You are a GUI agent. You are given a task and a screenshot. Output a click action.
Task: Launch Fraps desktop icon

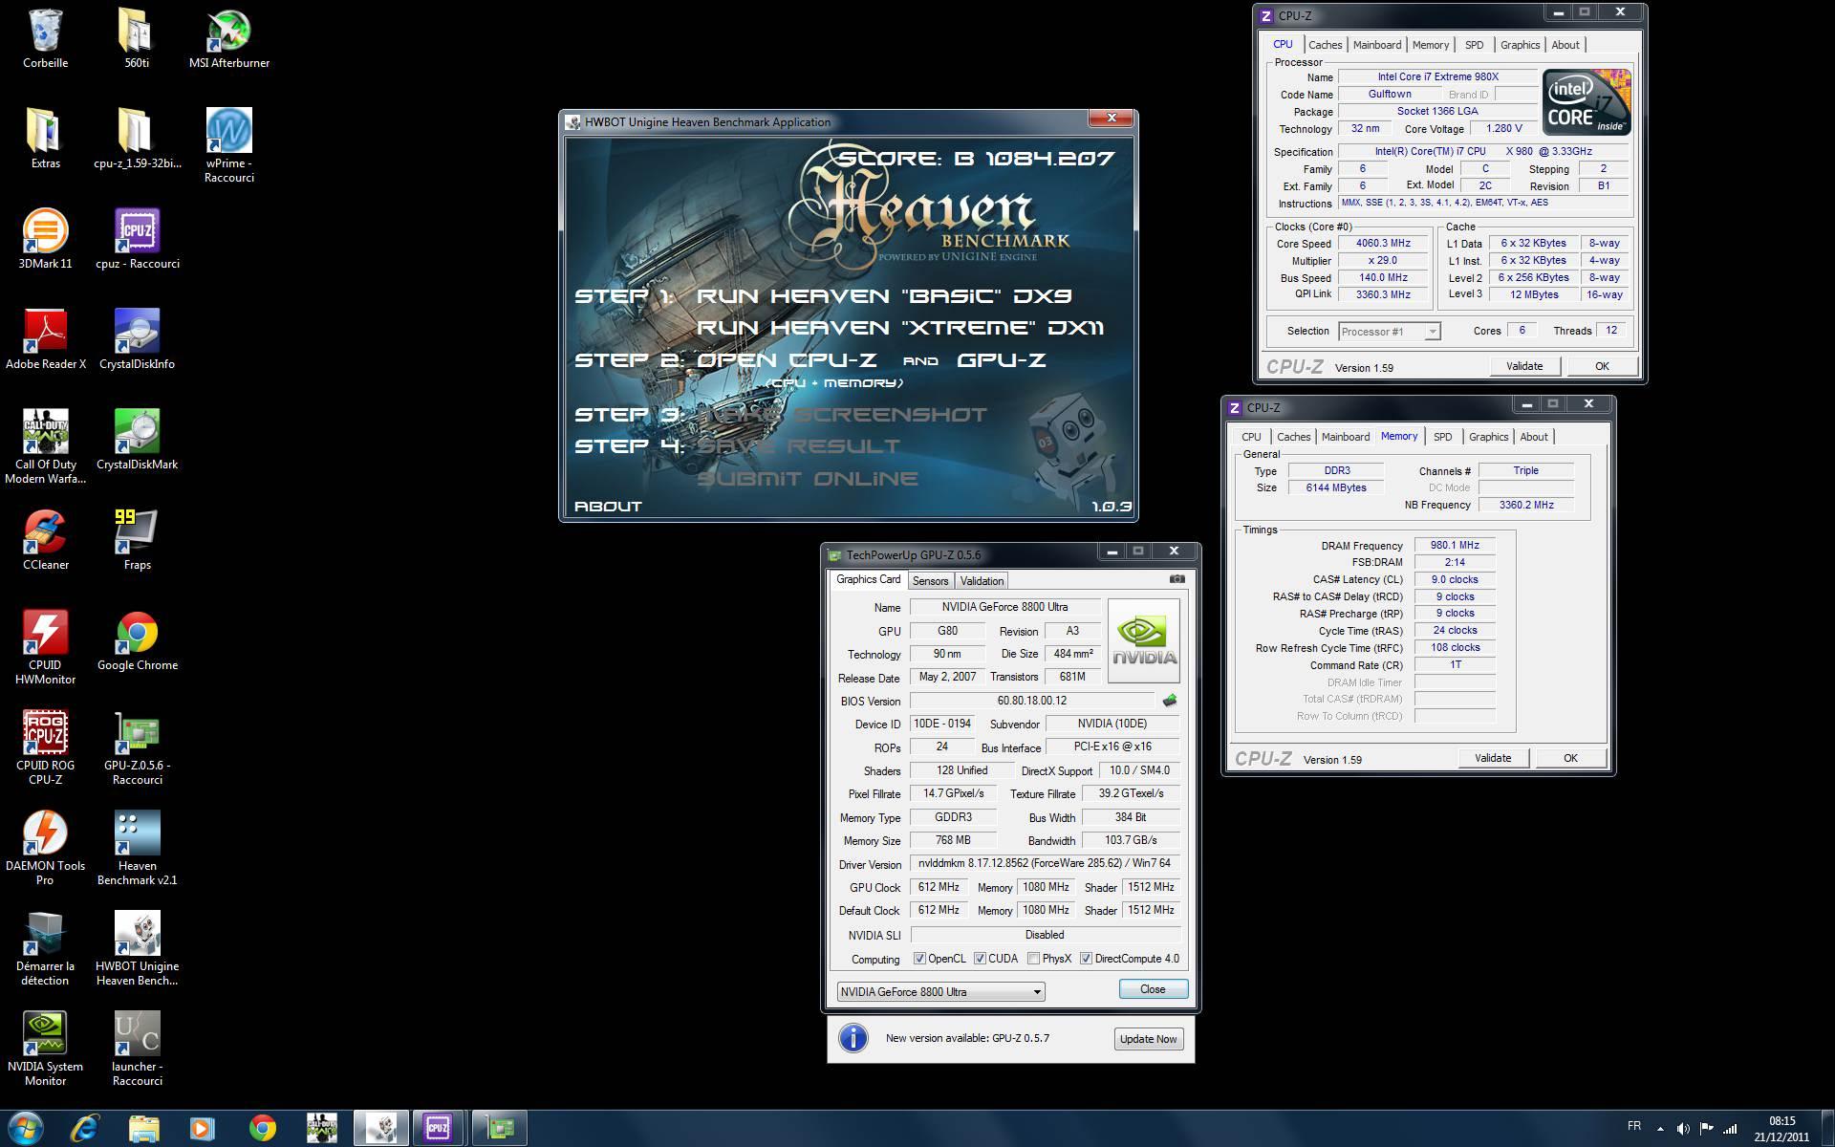coord(137,540)
